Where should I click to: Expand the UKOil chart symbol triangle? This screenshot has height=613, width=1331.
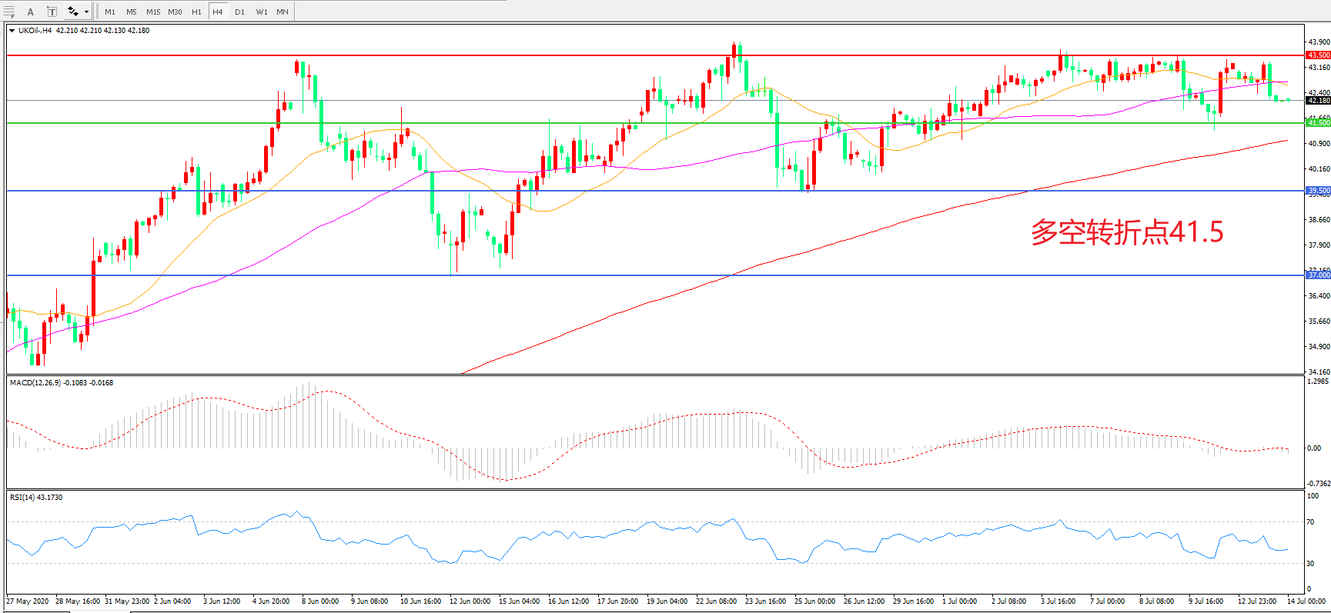12,31
